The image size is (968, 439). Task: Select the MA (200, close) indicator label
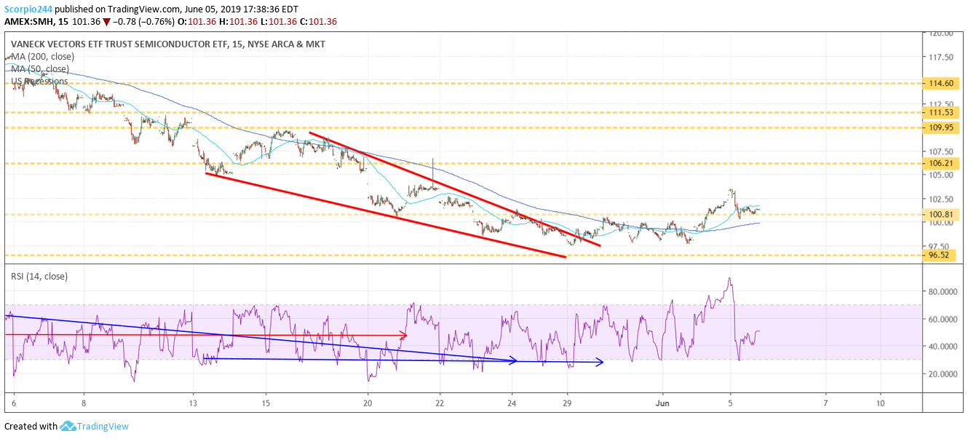coord(42,57)
